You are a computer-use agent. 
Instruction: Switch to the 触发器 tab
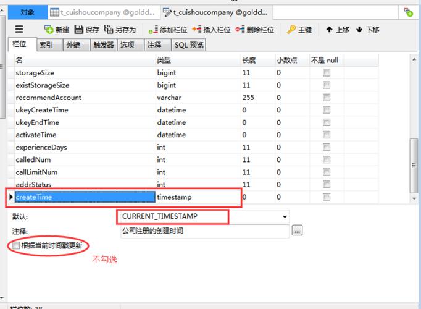coord(103,45)
